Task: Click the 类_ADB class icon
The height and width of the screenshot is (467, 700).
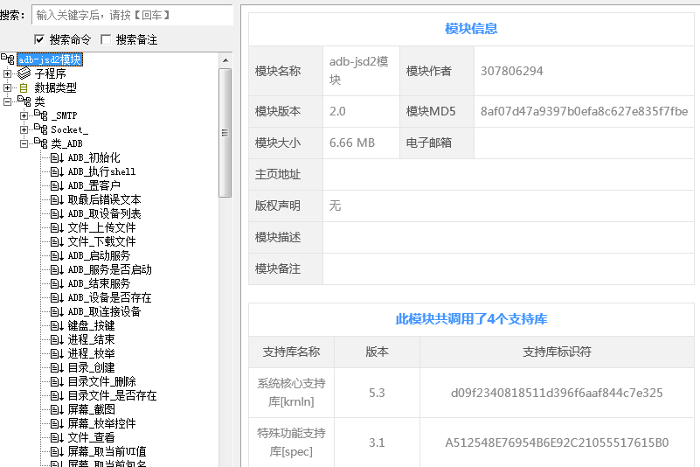Action: [40, 143]
